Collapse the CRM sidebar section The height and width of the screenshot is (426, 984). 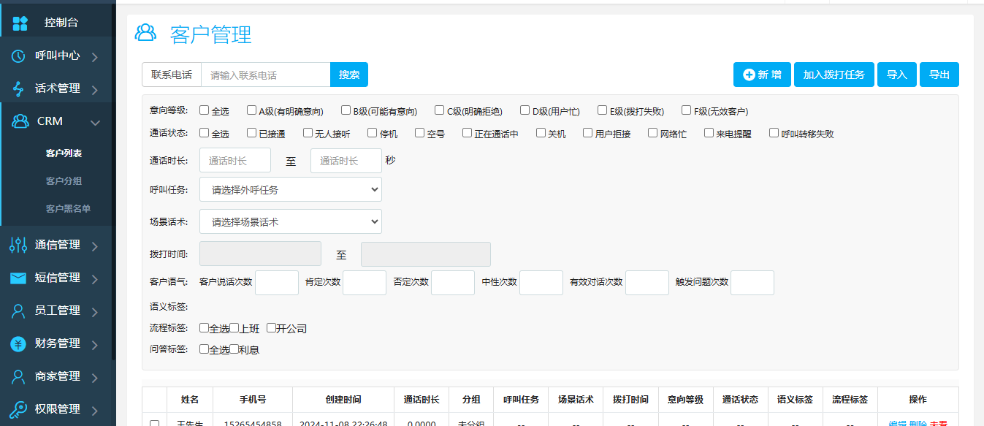(x=95, y=121)
